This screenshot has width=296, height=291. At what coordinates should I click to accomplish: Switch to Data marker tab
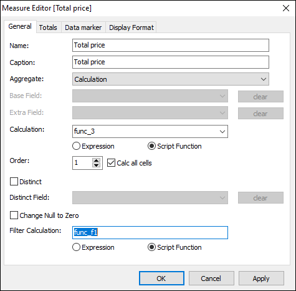pos(83,27)
